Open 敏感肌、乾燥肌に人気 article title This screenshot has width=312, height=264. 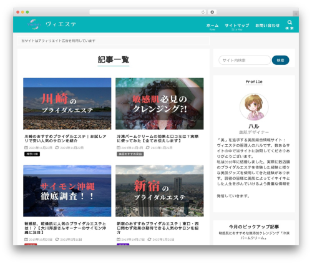click(x=66, y=228)
